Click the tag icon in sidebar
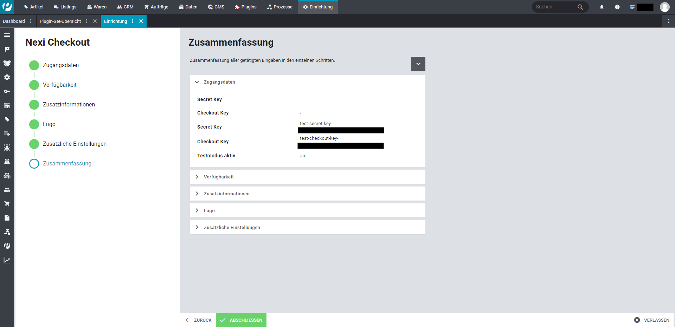Screen dimensions: 675x327 click(x=7, y=119)
